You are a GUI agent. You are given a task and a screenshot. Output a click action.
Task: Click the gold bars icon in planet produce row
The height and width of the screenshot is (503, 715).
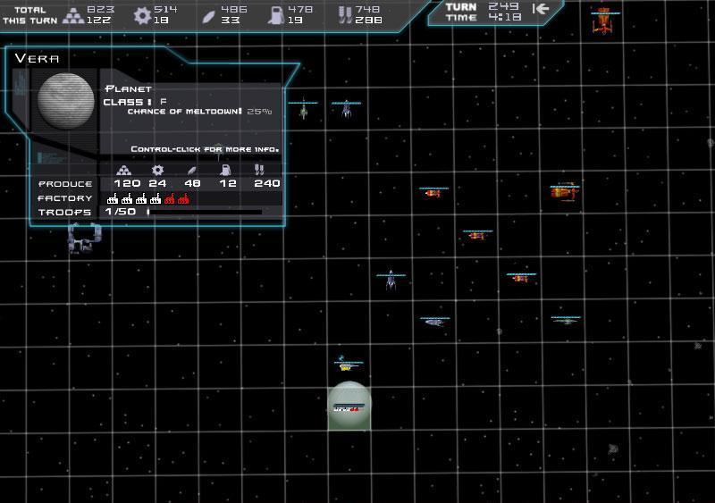125,170
